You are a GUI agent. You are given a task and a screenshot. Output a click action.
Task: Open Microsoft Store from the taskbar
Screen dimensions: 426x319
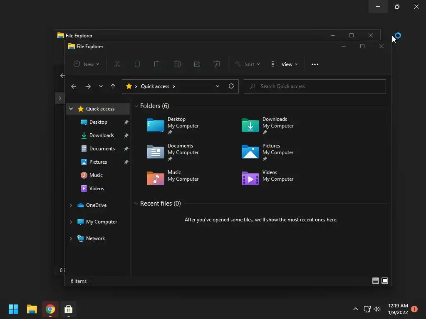pos(69,309)
